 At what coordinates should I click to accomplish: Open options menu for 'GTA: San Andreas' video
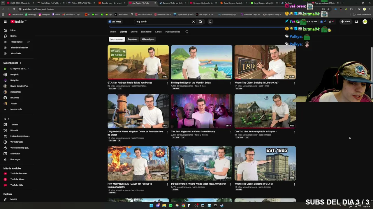(167, 83)
